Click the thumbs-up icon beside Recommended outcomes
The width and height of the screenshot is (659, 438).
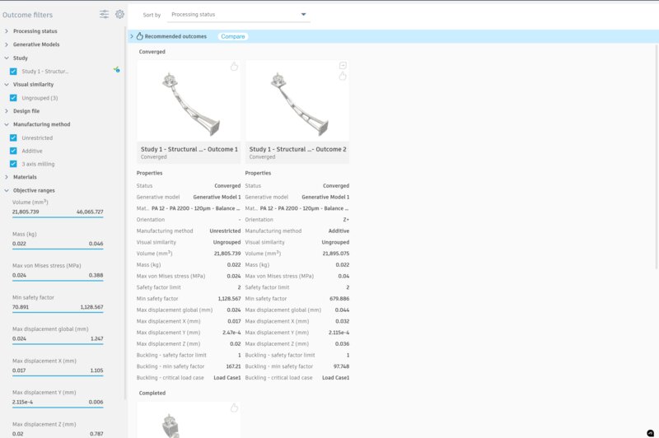pyautogui.click(x=139, y=36)
